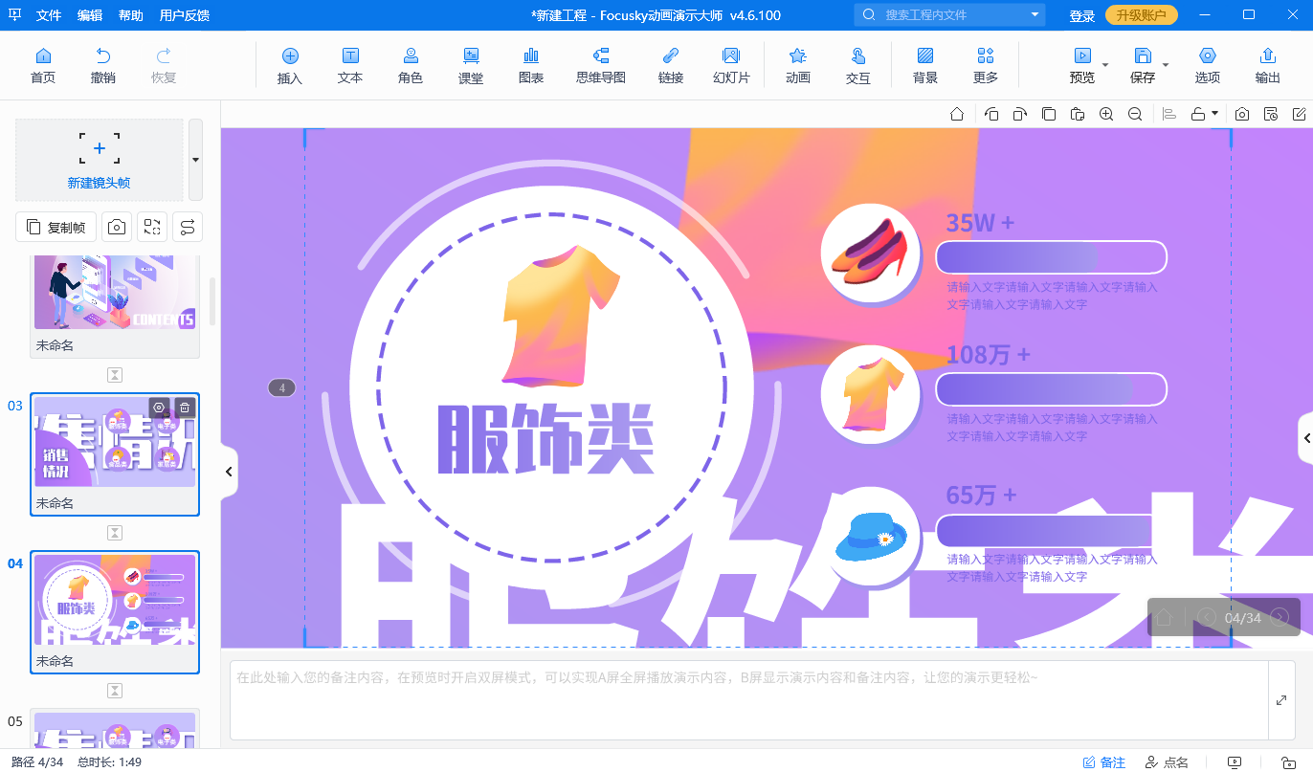Insert a 图表 chart

pyautogui.click(x=531, y=65)
